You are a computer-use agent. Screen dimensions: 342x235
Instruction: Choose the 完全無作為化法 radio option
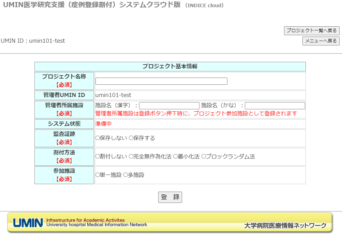click(x=131, y=156)
